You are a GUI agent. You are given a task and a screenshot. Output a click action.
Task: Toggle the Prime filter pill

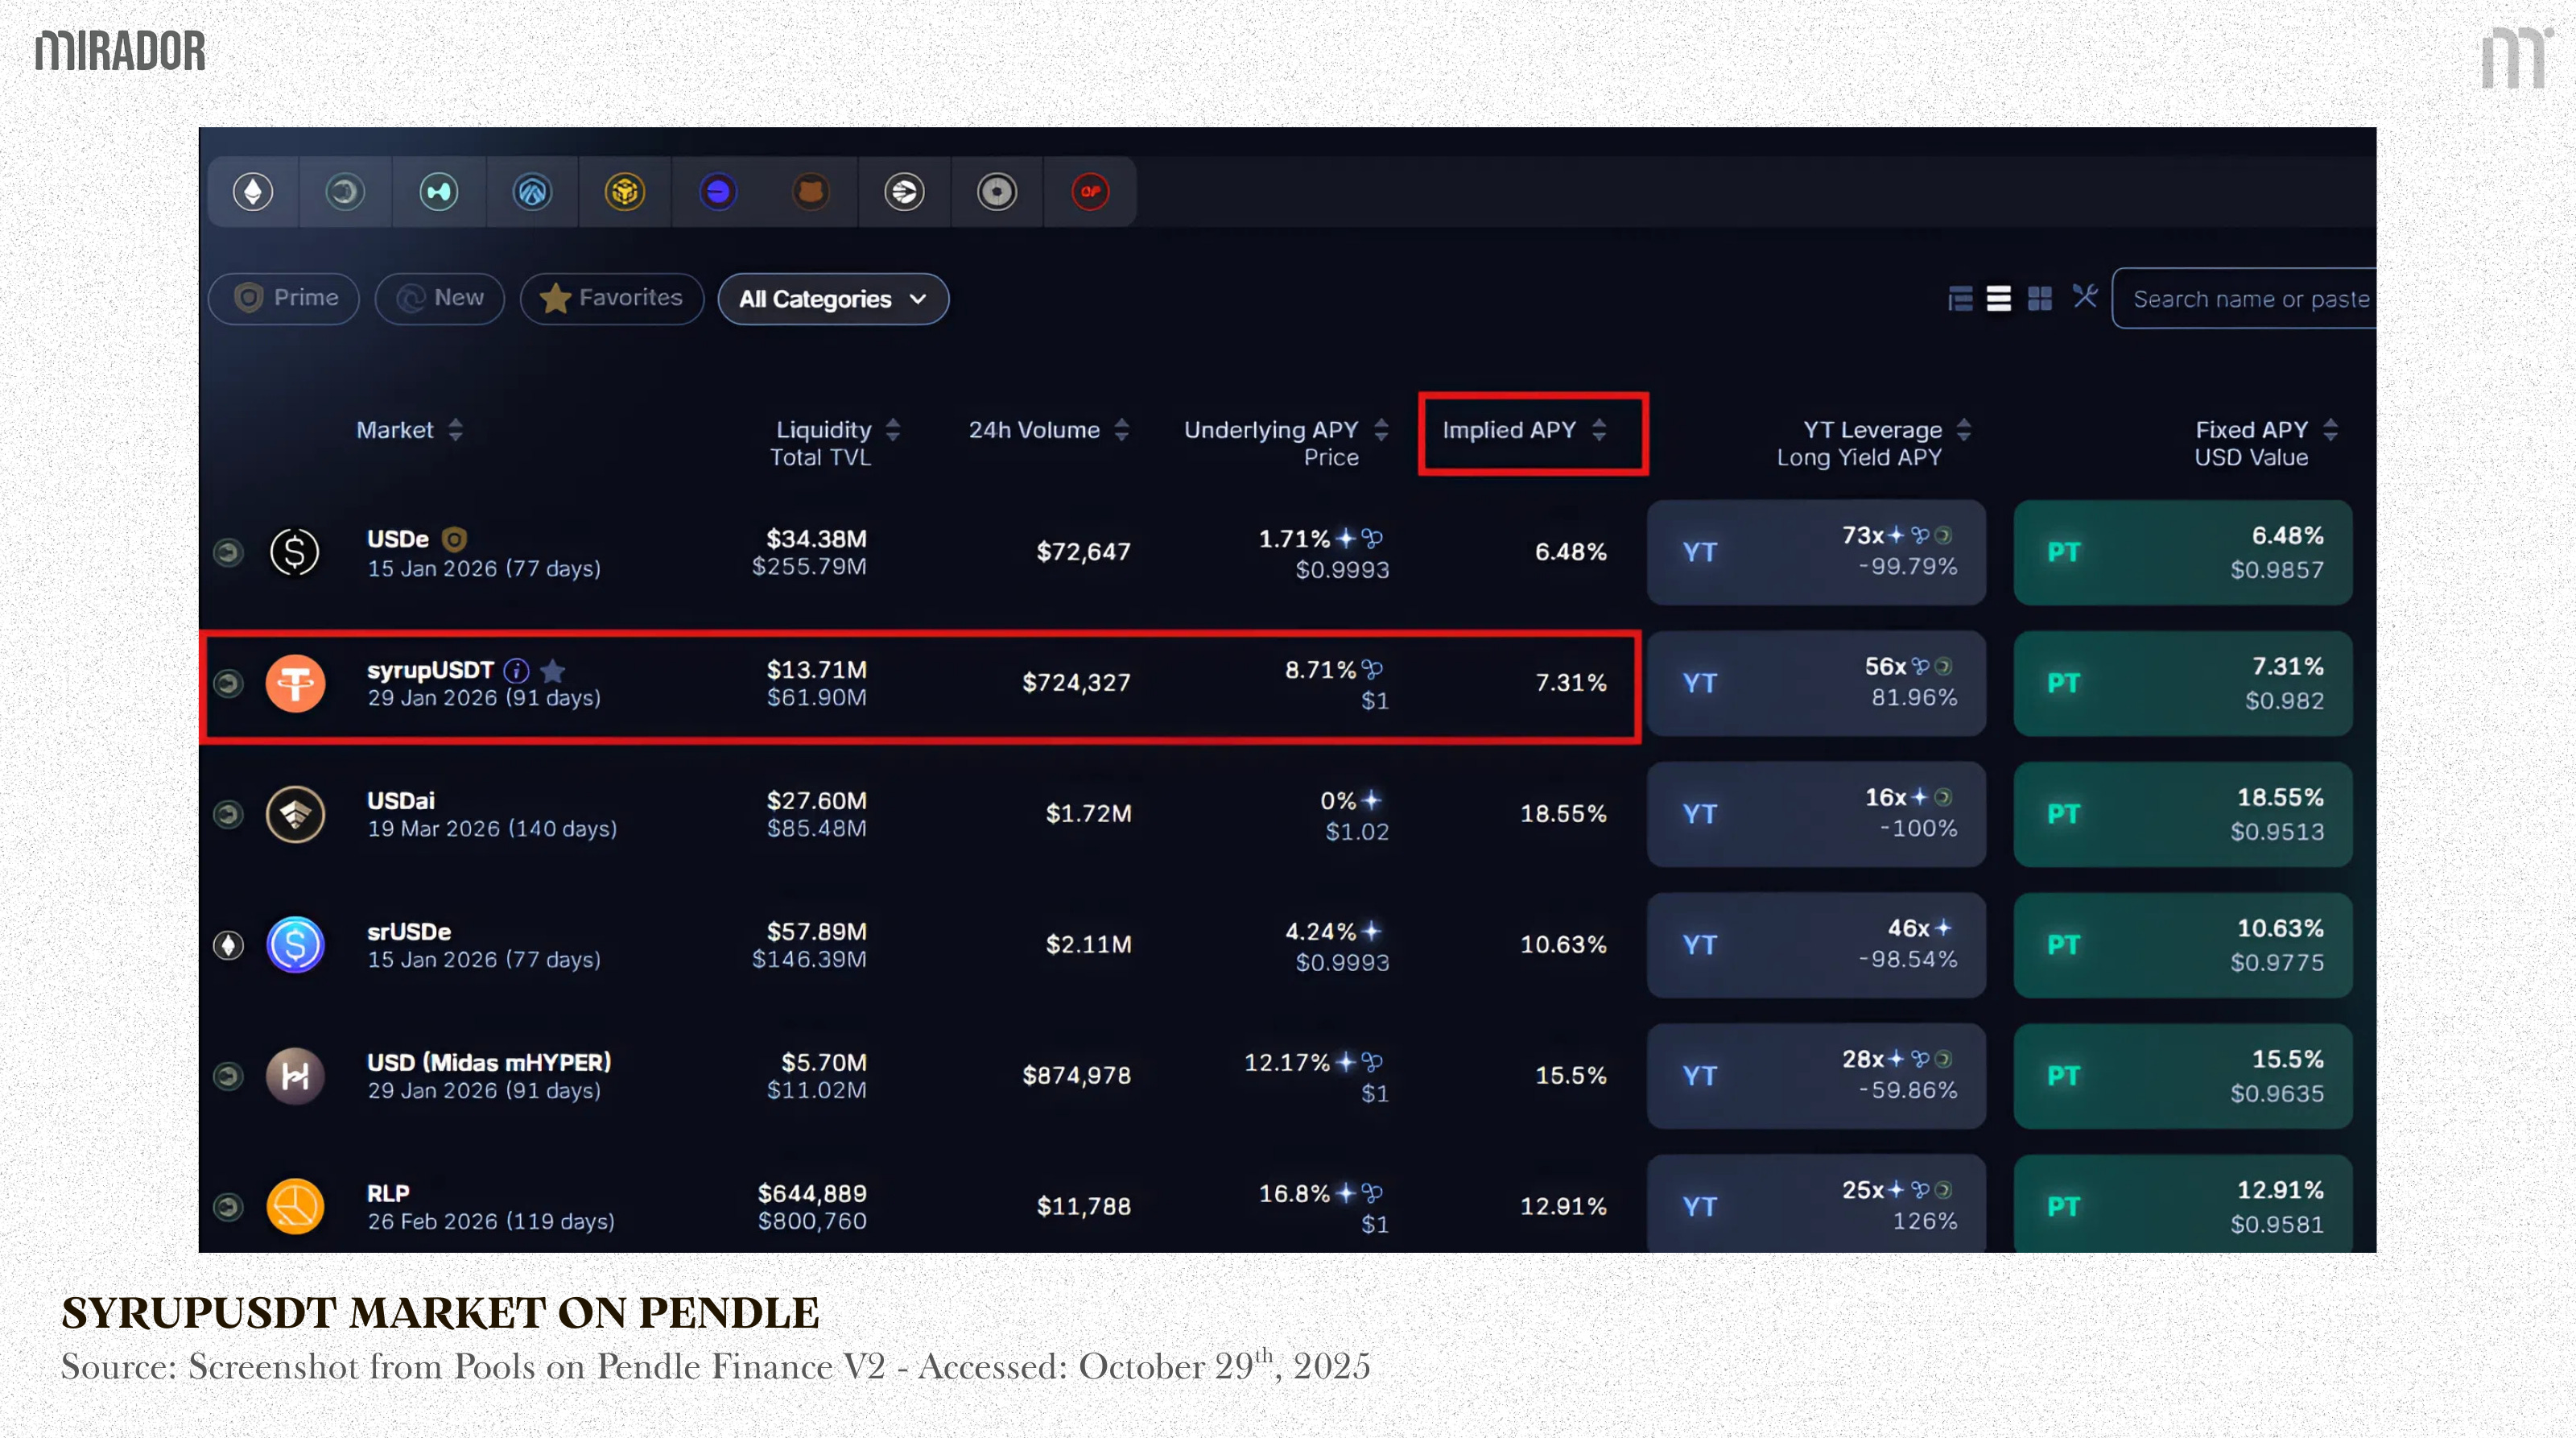(x=285, y=298)
